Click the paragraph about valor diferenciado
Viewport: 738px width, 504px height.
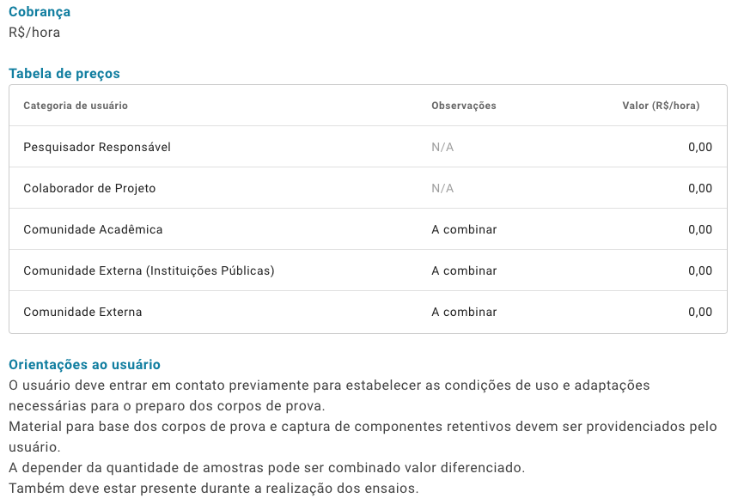[267, 468]
